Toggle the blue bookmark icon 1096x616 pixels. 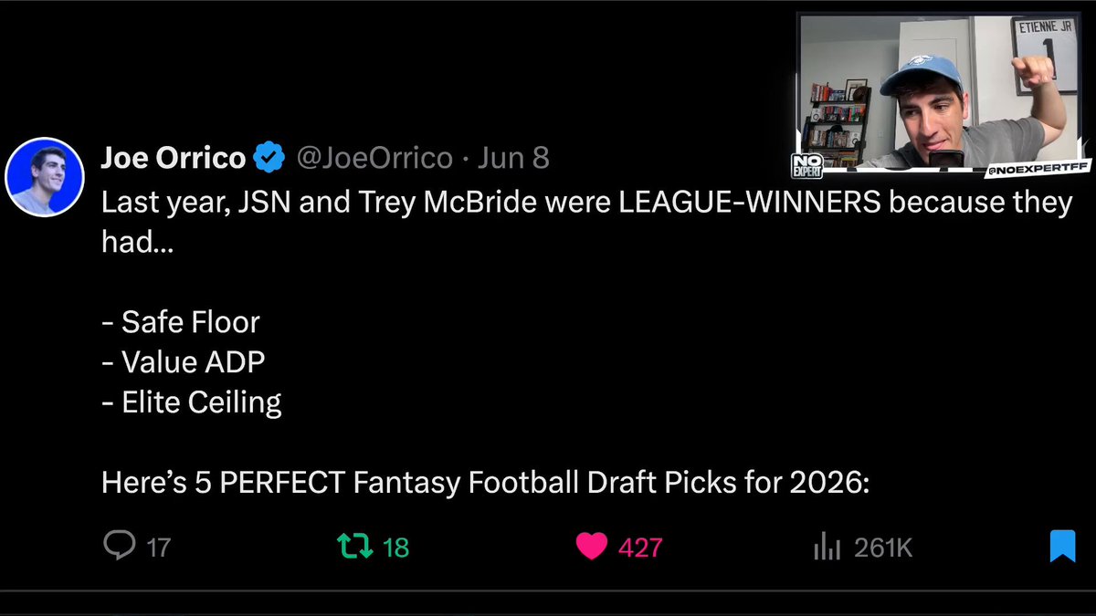(1062, 546)
